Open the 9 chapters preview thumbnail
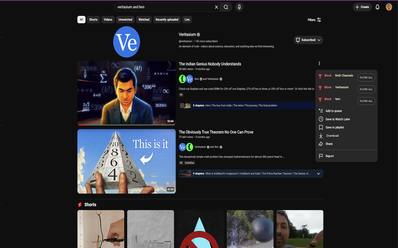 tap(185, 174)
